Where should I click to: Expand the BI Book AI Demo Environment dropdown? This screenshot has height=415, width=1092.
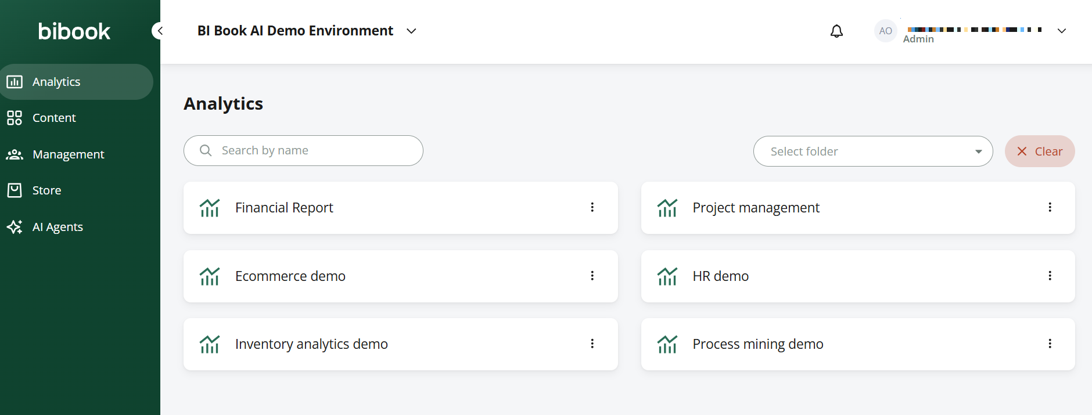[411, 31]
